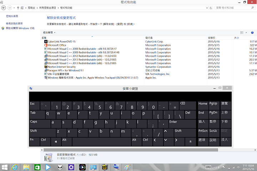
Task: Click the view layout icon in toolbar
Action: coord(242,32)
